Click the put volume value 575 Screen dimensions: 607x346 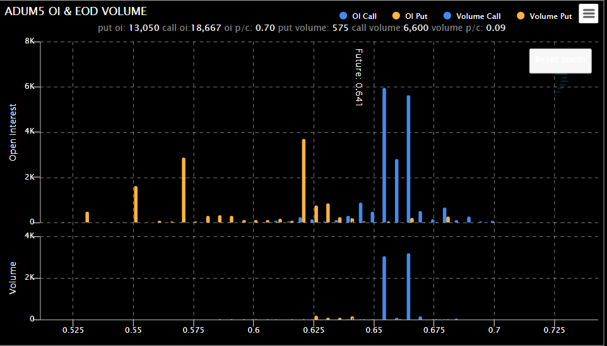340,28
